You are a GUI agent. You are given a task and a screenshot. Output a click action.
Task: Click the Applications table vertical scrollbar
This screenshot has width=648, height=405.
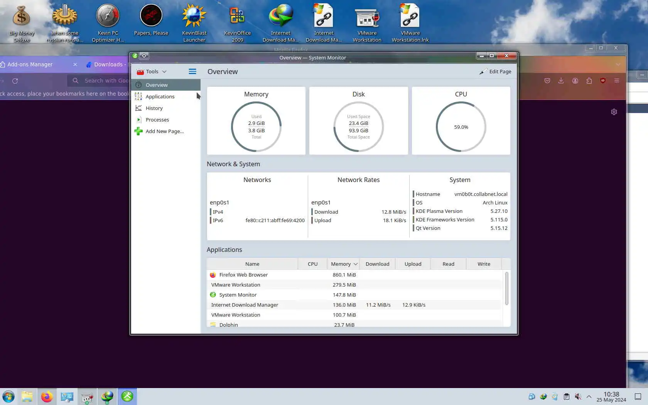tap(506, 289)
